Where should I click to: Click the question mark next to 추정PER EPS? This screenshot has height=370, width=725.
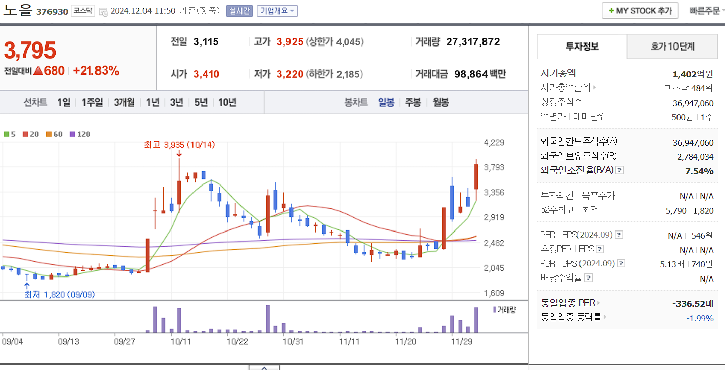[601, 249]
